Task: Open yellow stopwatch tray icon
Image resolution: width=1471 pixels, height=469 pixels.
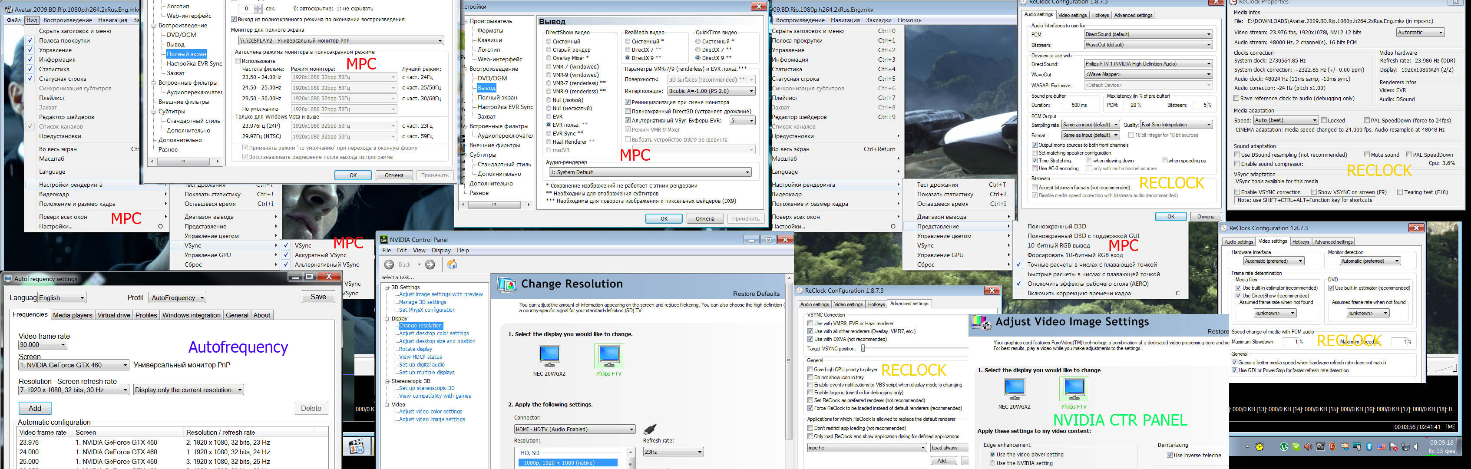Action: point(1260,447)
